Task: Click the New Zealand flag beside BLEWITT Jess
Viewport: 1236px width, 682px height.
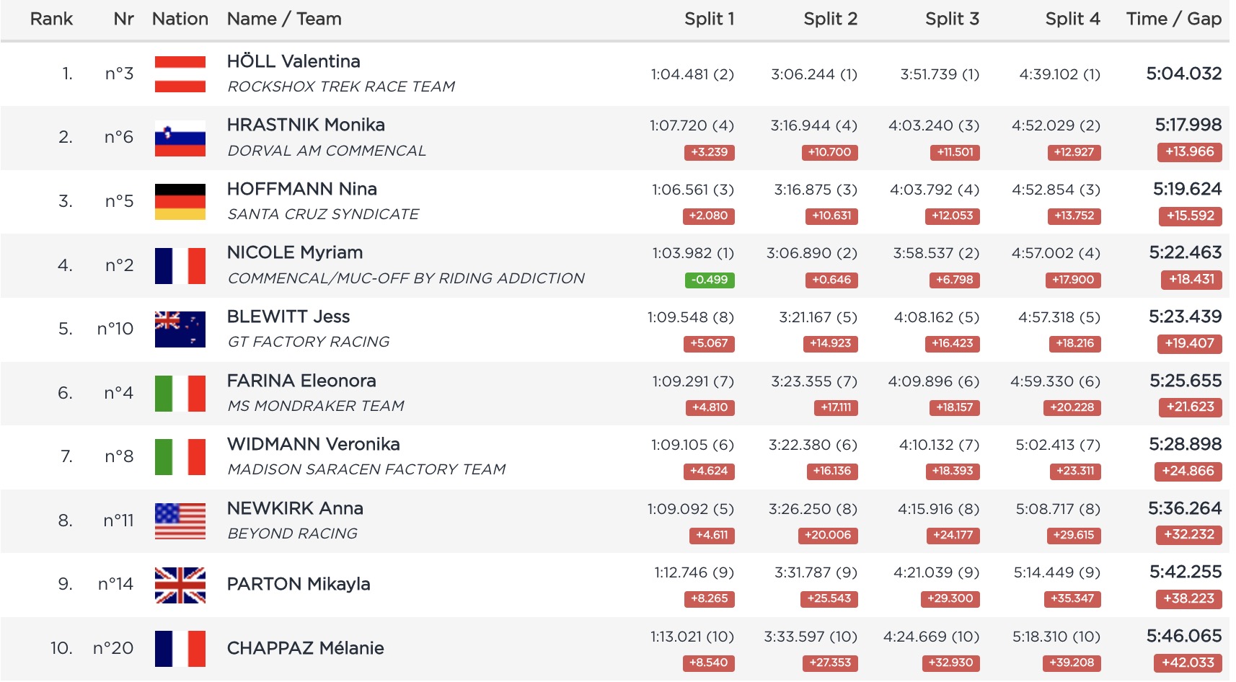Action: [x=180, y=329]
